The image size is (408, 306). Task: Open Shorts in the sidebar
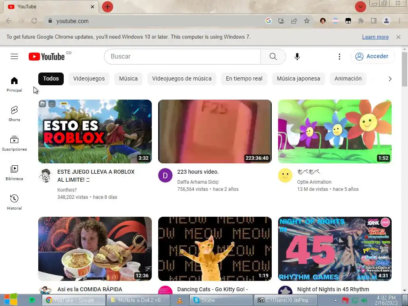(14, 114)
